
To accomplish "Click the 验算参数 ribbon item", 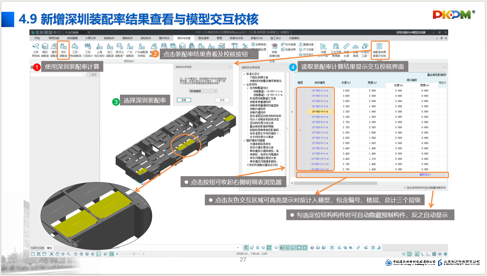I will pos(259,45).
